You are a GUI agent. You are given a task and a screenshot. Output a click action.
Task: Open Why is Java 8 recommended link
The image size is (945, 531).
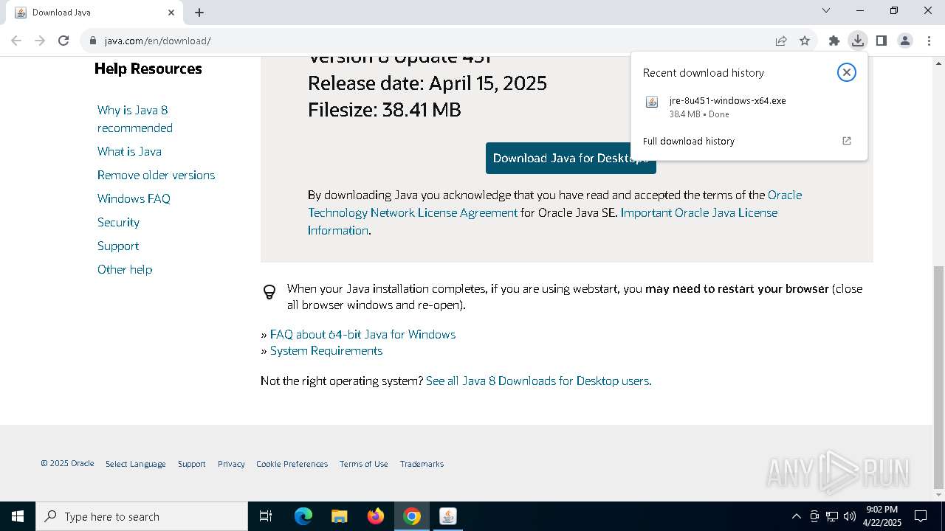click(135, 119)
